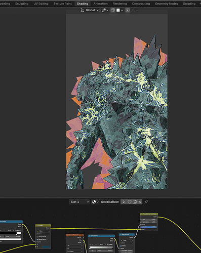Screen dimensions: 201x253
Task: Open the Float data type dropdown in Map Range
Action: [x=127, y=240]
